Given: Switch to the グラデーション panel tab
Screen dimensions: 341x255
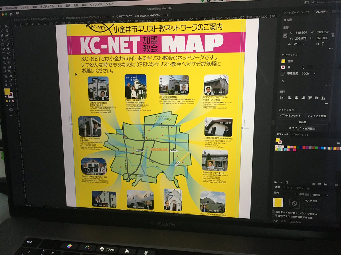Looking at the screenshot, I should 301,135.
